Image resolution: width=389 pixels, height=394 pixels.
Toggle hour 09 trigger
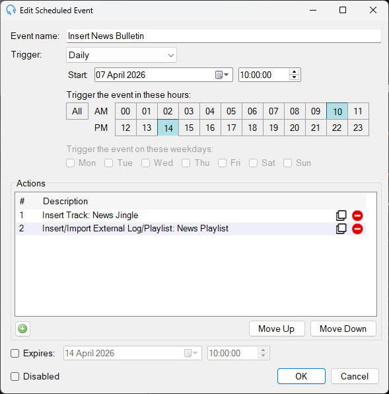point(316,111)
